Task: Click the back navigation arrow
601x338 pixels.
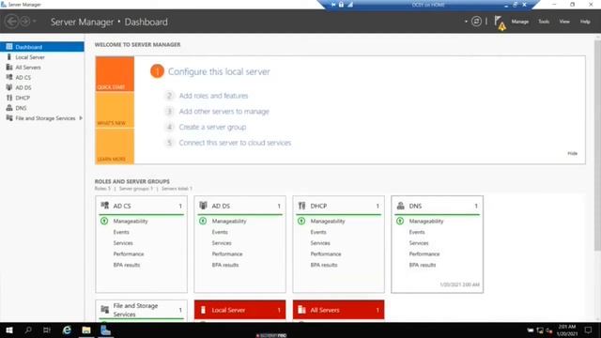Action: pos(11,22)
